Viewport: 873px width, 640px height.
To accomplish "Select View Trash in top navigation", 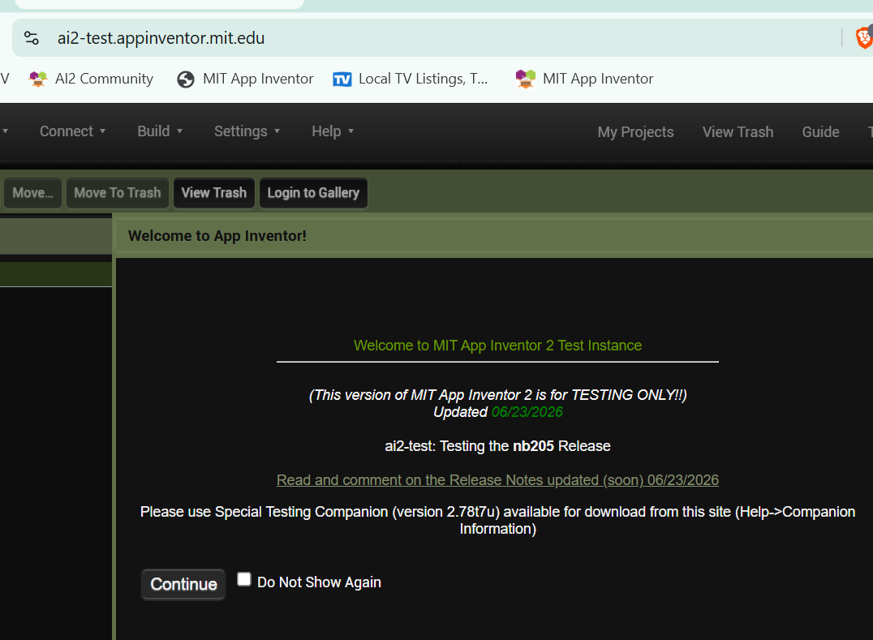I will (738, 132).
